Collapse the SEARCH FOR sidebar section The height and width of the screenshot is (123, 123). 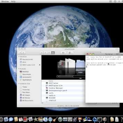pos(19,84)
